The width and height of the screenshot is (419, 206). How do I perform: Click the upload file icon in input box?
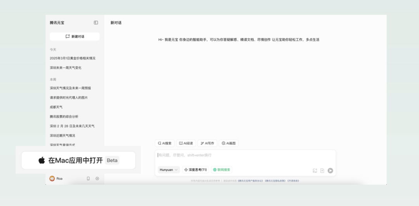(322, 171)
